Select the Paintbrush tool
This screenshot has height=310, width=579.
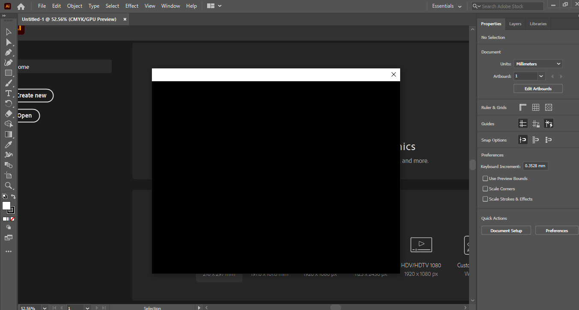pos(9,83)
